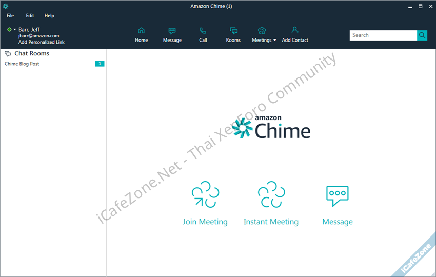436x277 pixels.
Task: Select the Barr, Jeff profile name
Action: tap(29, 29)
